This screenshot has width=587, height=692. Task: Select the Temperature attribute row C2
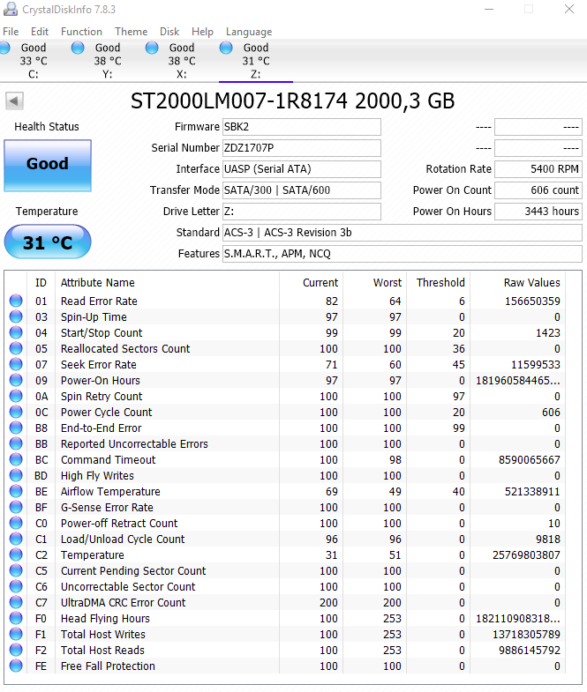(285, 554)
